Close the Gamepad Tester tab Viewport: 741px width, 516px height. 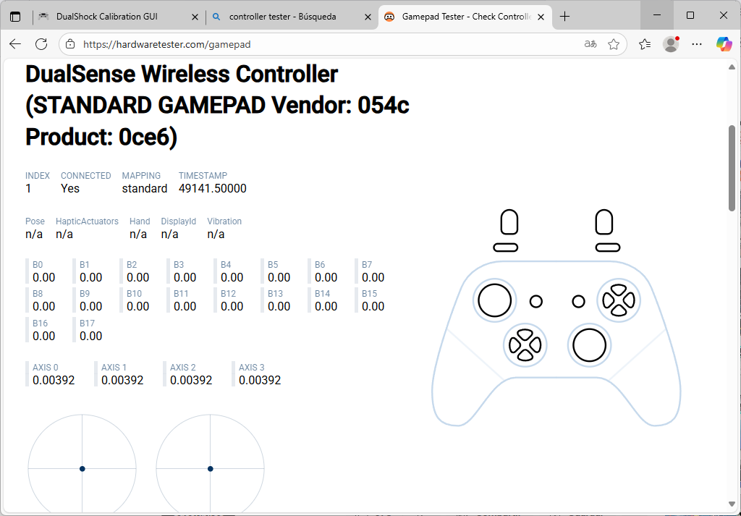click(541, 17)
